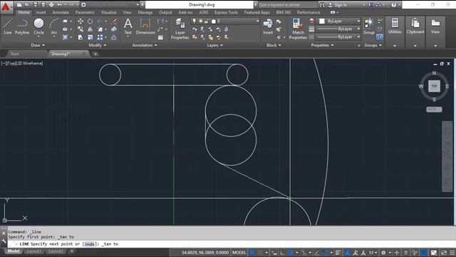
Task: Expand the Block panel
Action: (274, 45)
